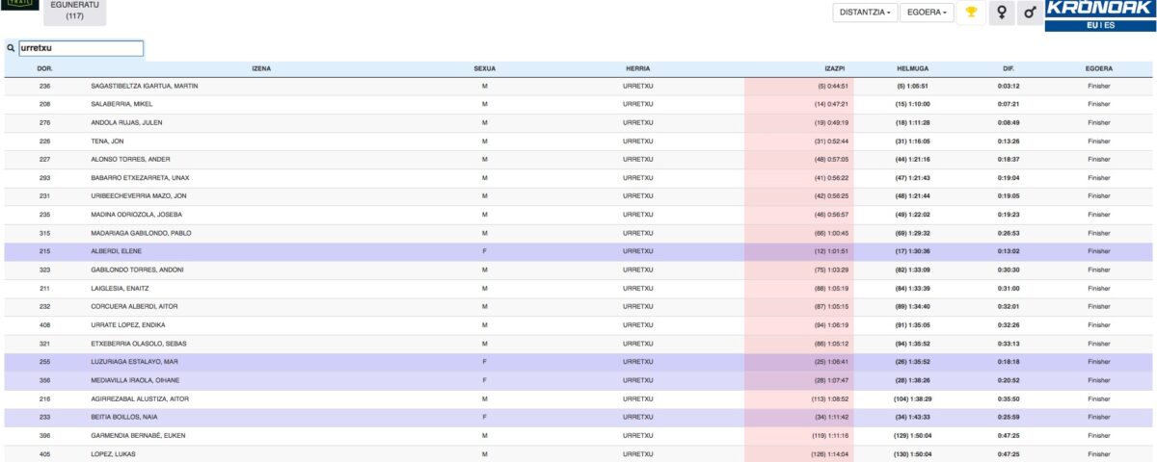This screenshot has height=462, width=1157.
Task: Filter results by the male symbol
Action: [1030, 13]
